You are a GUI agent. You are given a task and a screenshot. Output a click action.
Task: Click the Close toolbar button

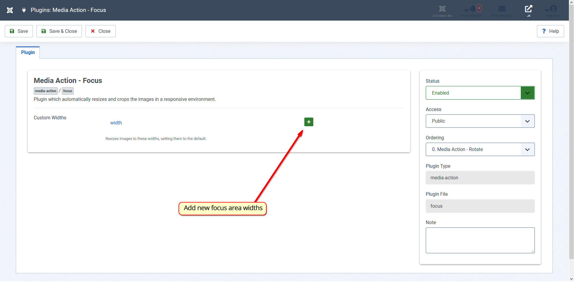100,31
